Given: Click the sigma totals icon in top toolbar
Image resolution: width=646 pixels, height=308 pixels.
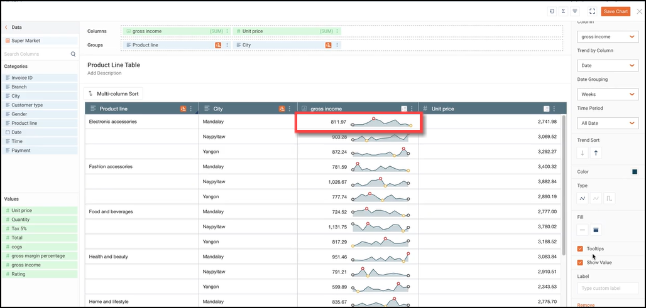Looking at the screenshot, I should click(563, 11).
